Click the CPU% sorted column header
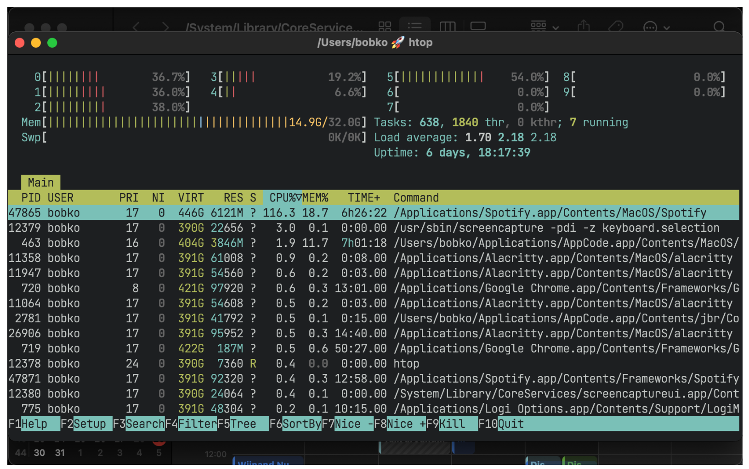This screenshot has width=749, height=469. pyautogui.click(x=283, y=198)
